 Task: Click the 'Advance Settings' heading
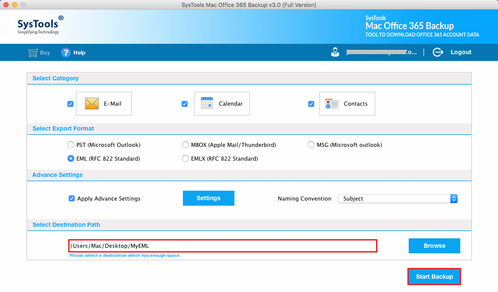pos(58,175)
